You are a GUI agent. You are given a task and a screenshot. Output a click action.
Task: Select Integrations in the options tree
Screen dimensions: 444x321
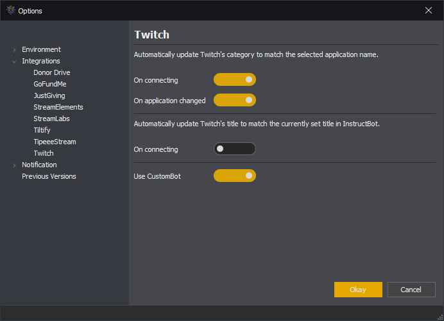pyautogui.click(x=41, y=61)
